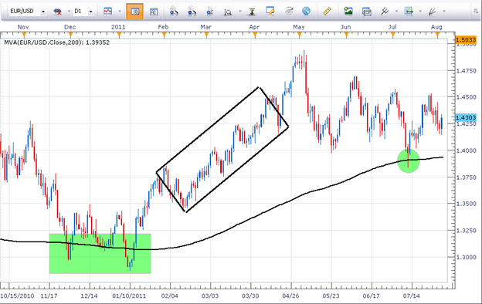
Task: Click the orange marker under May
Action: pyautogui.click(x=299, y=35)
